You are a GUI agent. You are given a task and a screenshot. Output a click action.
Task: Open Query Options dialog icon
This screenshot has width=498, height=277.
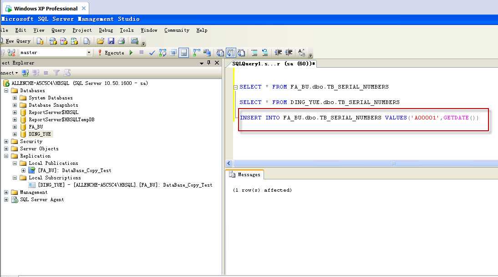tap(173, 53)
